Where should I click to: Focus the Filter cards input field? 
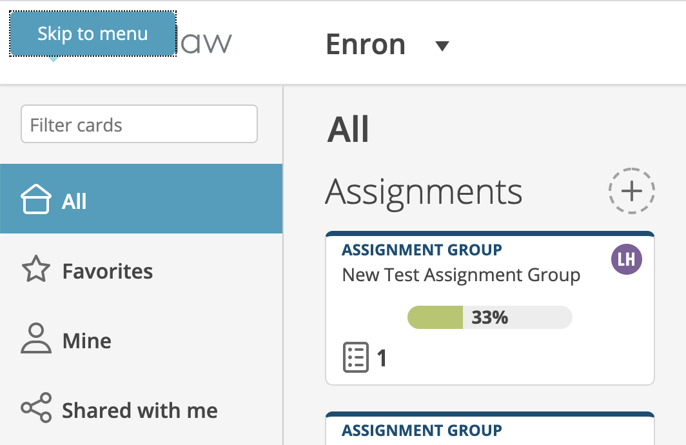(x=139, y=124)
